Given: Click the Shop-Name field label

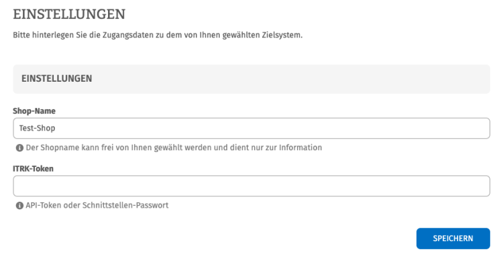Looking at the screenshot, I should [x=34, y=111].
